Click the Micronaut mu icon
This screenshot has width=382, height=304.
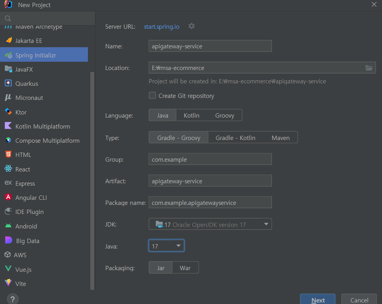click(8, 98)
